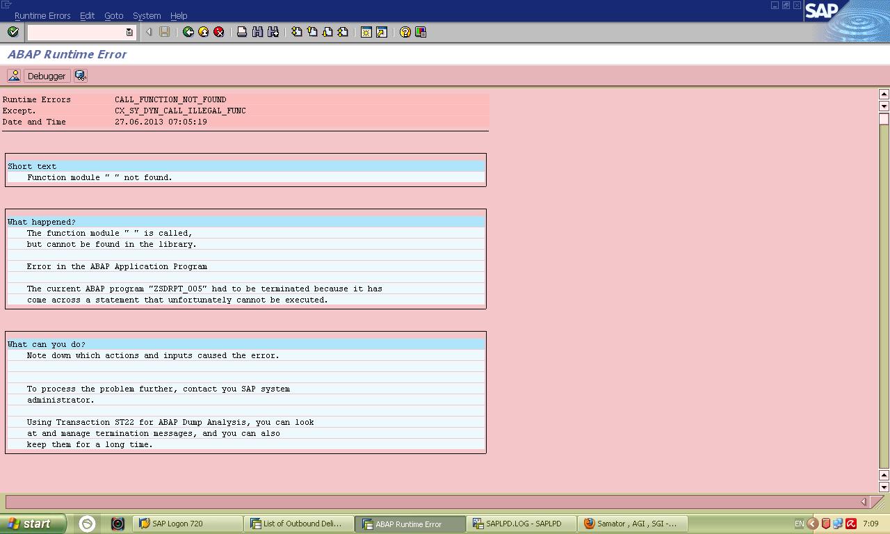Click the red Cancel icon

[x=218, y=32]
